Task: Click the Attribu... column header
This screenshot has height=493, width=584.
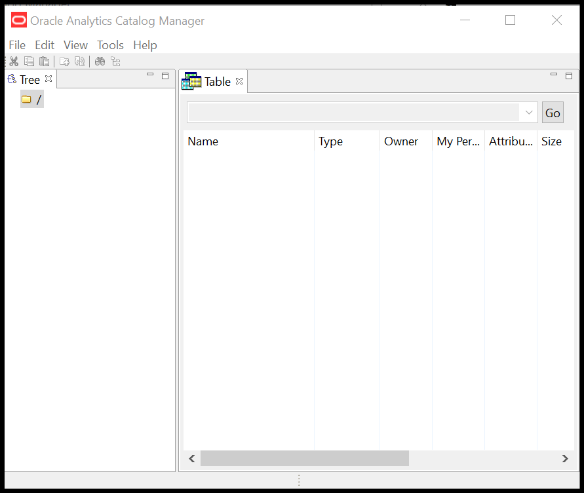Action: tap(511, 141)
